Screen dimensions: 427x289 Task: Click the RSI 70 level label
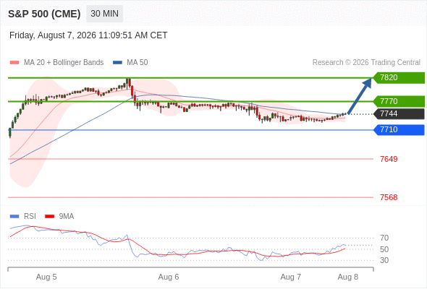(x=384, y=238)
